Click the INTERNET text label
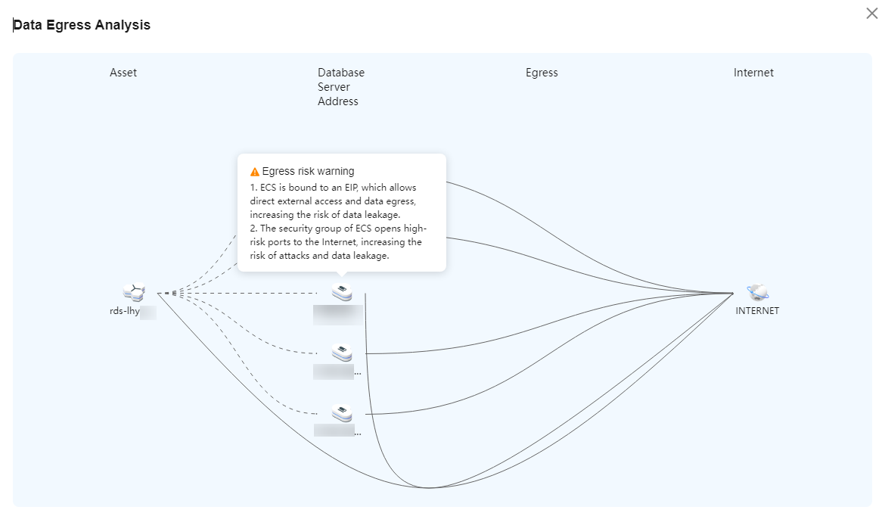885x510 pixels. pyautogui.click(x=757, y=311)
